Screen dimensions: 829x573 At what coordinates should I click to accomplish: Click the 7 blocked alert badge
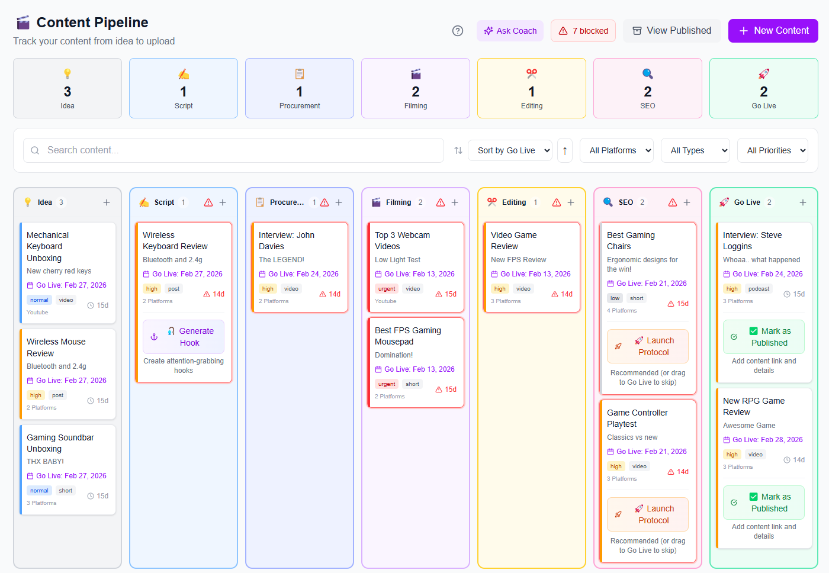[583, 31]
